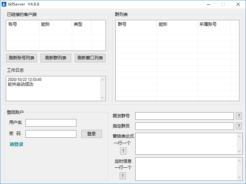Click inside the 替换表达式 text area
This screenshot has height=184, width=246.
[187, 144]
